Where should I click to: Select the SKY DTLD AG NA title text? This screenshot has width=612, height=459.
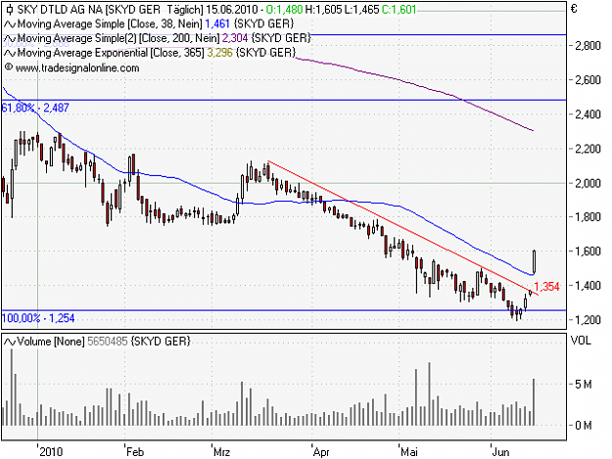tap(62, 10)
